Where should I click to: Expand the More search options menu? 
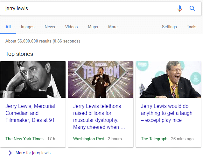pyautogui.click(x=113, y=27)
